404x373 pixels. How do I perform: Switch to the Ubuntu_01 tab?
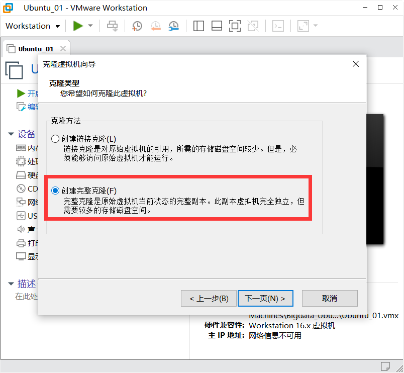tap(36, 49)
